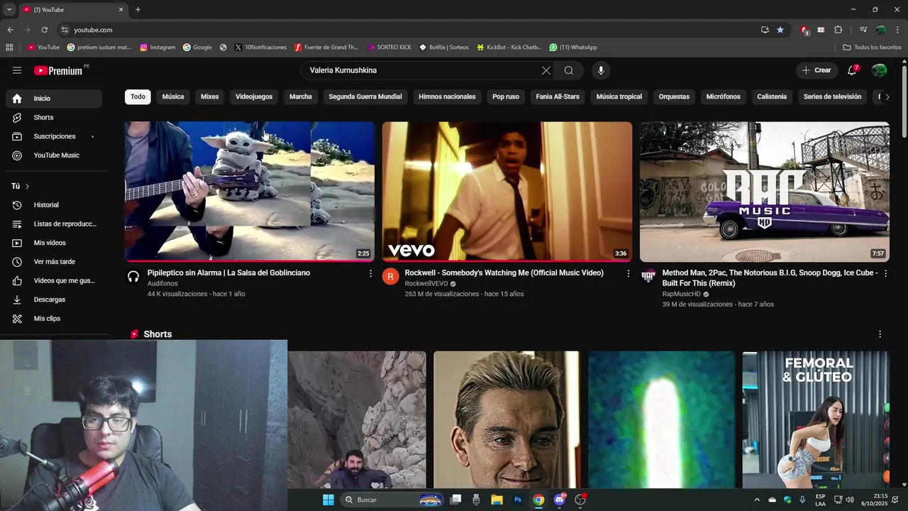This screenshot has height=511, width=908.
Task: Open Videos que me gustan
Action: point(54,280)
